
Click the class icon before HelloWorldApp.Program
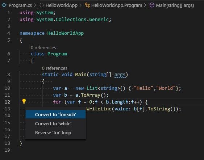click(x=87, y=5)
